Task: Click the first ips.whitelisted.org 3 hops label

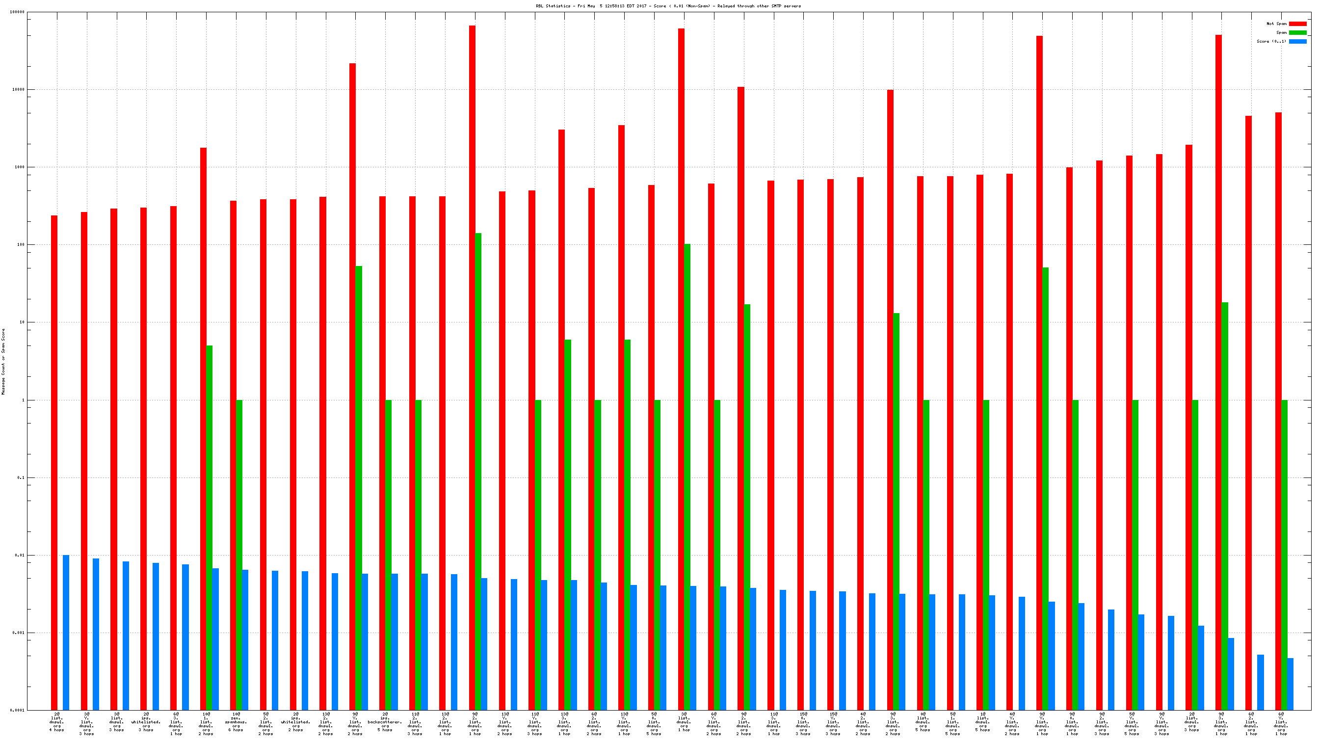Action: [x=146, y=721]
